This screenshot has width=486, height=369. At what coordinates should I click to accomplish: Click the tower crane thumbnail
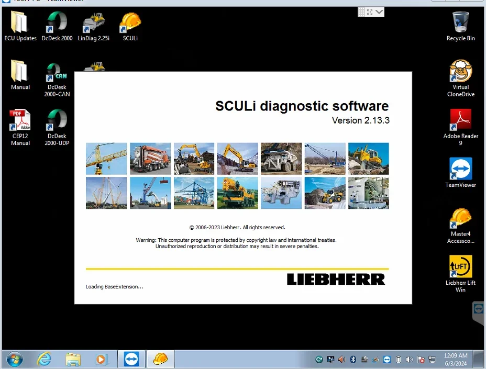coord(106,159)
